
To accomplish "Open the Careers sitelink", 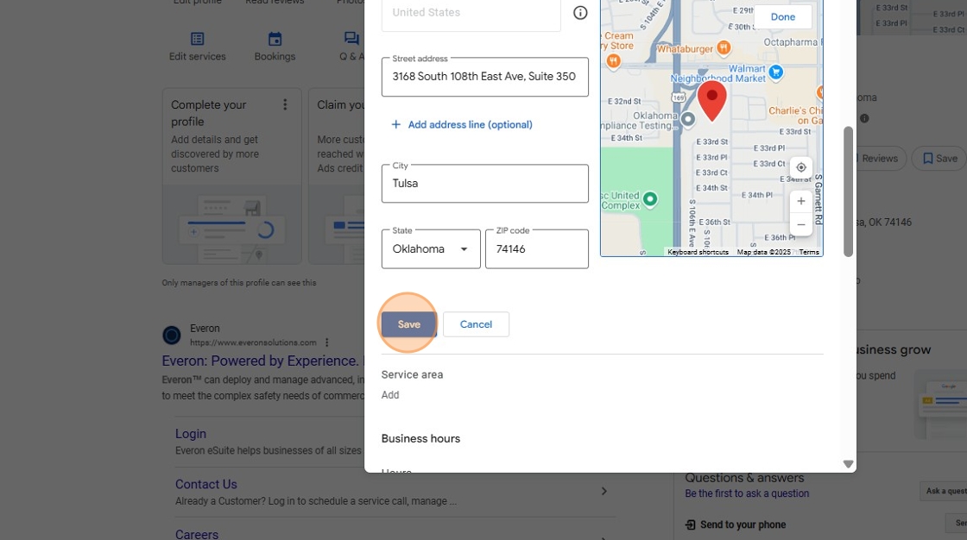I will click(x=197, y=535).
